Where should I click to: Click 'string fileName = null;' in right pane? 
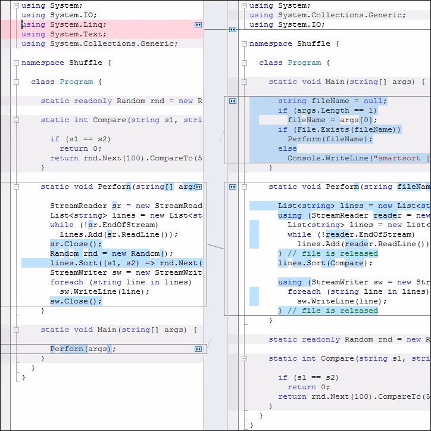pyautogui.click(x=332, y=101)
